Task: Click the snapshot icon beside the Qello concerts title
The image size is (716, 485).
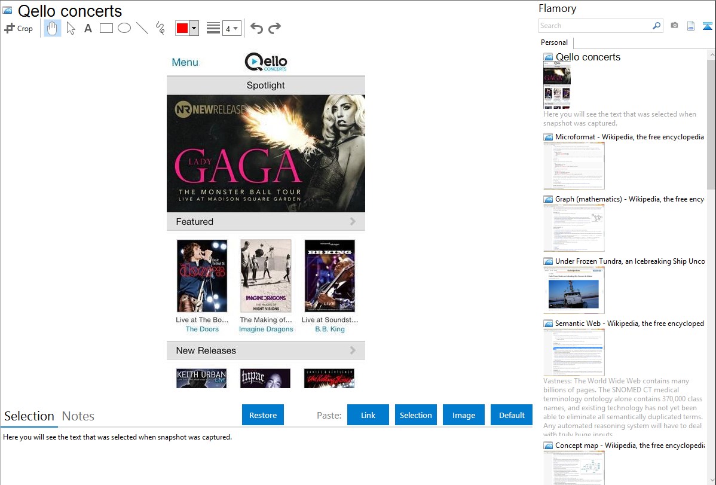Action: click(x=7, y=10)
